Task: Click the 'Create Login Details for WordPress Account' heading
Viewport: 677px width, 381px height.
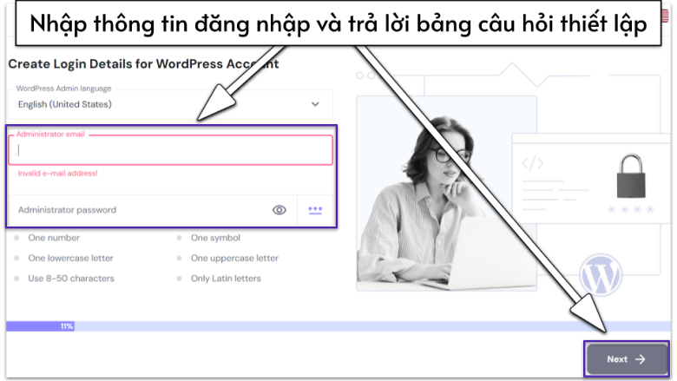Action: tap(143, 64)
